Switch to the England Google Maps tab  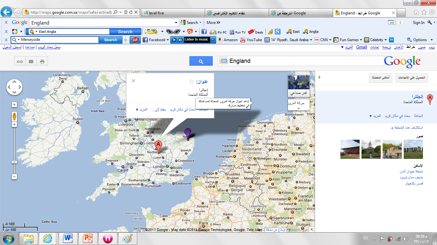tap(365, 13)
